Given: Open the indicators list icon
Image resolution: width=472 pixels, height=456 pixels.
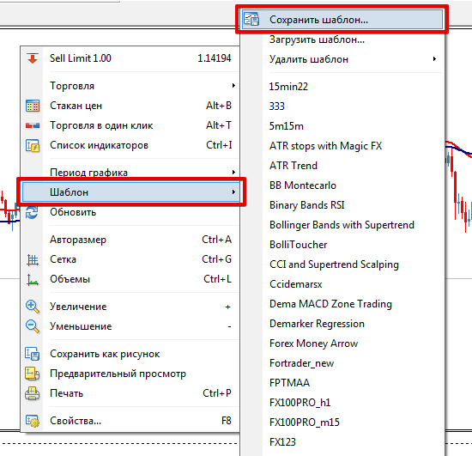Looking at the screenshot, I should [33, 145].
